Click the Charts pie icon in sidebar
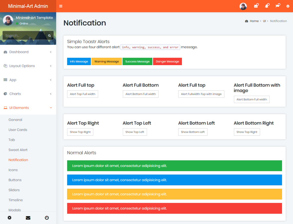Screen dimensions: 293x224 pos(5,94)
